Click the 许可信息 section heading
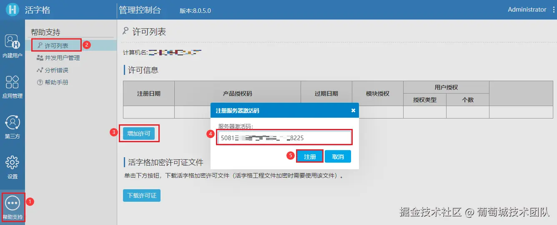This screenshot has width=557, height=225. pyautogui.click(x=143, y=70)
